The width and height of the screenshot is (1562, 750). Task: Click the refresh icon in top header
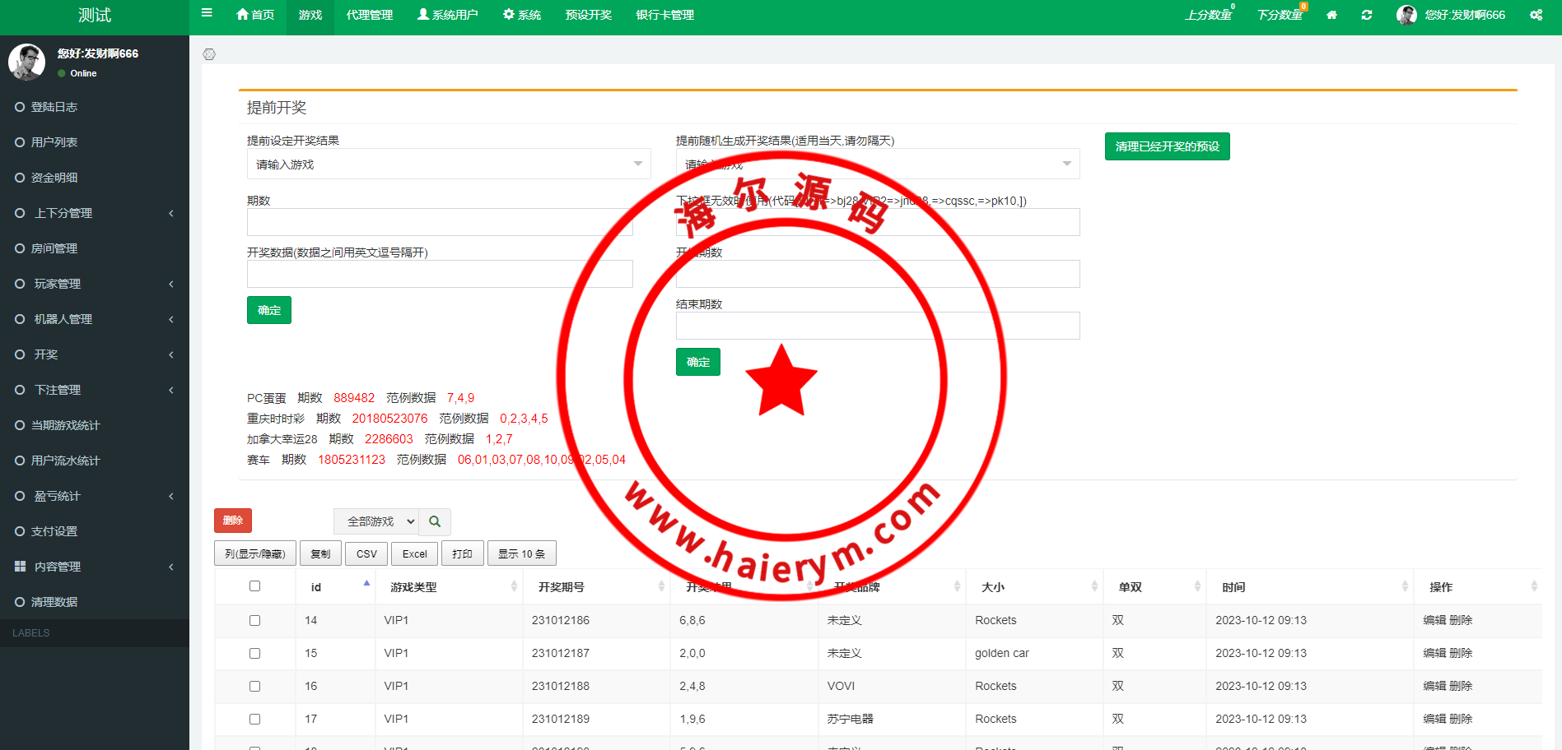pos(1367,15)
